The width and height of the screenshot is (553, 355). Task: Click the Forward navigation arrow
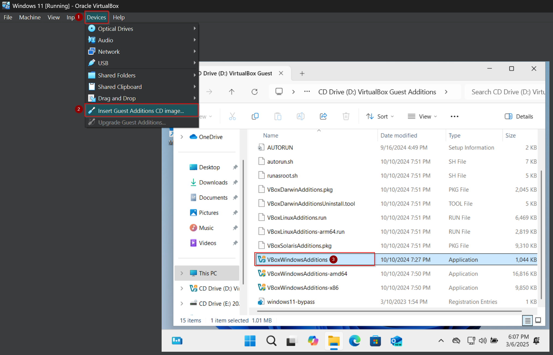[x=209, y=92]
